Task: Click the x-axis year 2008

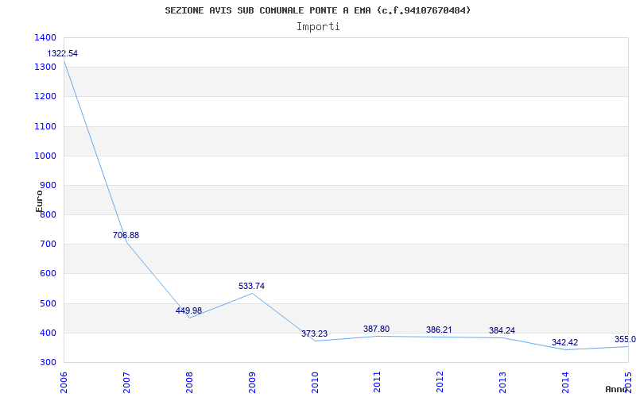Action: (189, 382)
